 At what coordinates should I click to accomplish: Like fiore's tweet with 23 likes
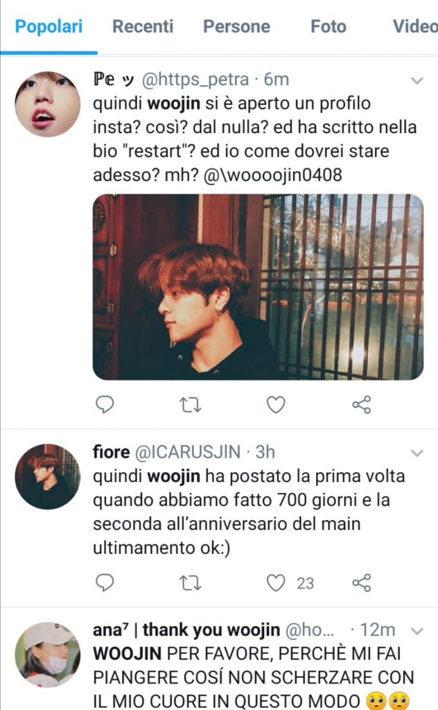tap(276, 582)
